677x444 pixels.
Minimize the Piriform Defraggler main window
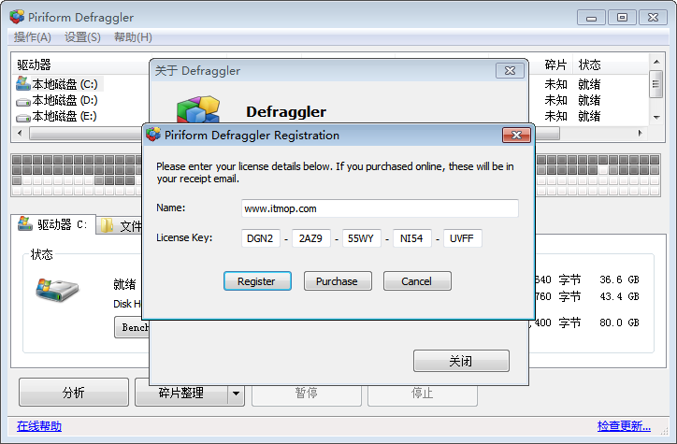coord(592,18)
